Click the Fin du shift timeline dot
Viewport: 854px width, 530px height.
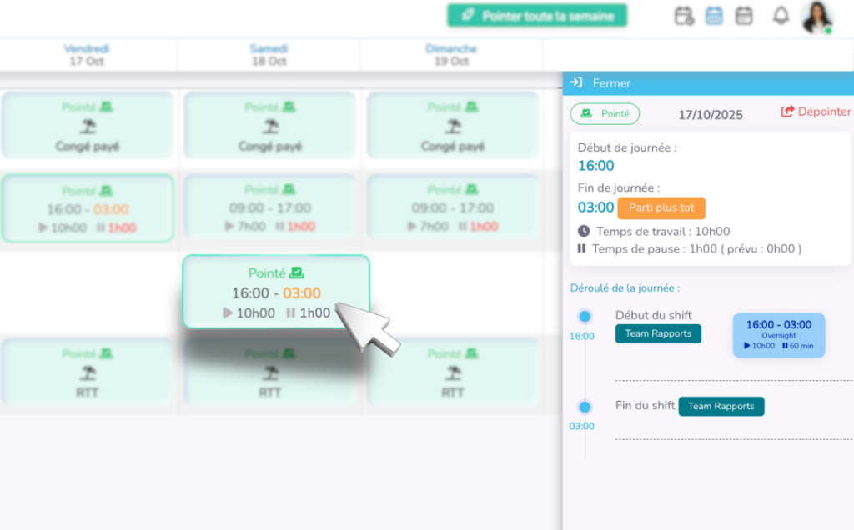click(x=585, y=407)
